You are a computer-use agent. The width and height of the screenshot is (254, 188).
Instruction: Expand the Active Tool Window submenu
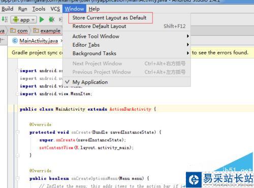pyautogui.click(x=126, y=36)
